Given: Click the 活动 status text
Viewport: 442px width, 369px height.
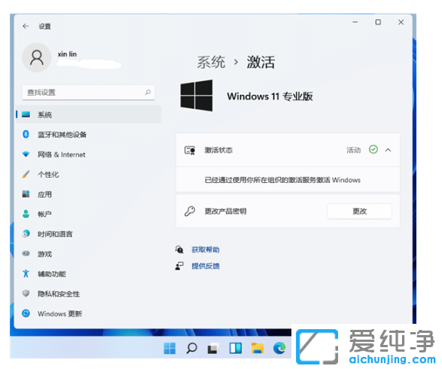Looking at the screenshot, I should point(353,150).
